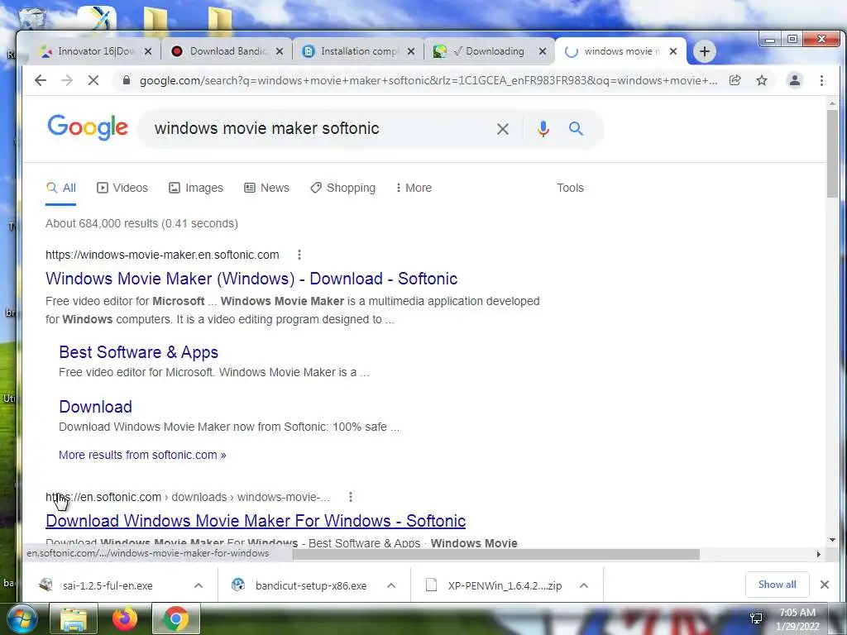
Task: Launch Firefox from the taskbar
Action: coord(125,618)
